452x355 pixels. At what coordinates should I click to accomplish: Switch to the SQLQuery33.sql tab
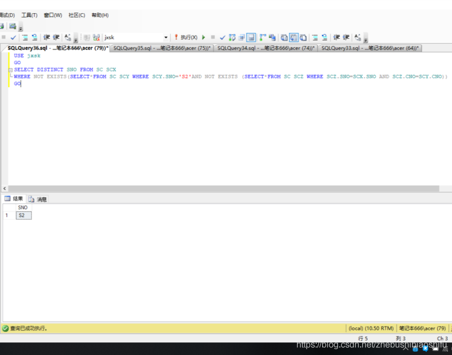tap(370, 48)
